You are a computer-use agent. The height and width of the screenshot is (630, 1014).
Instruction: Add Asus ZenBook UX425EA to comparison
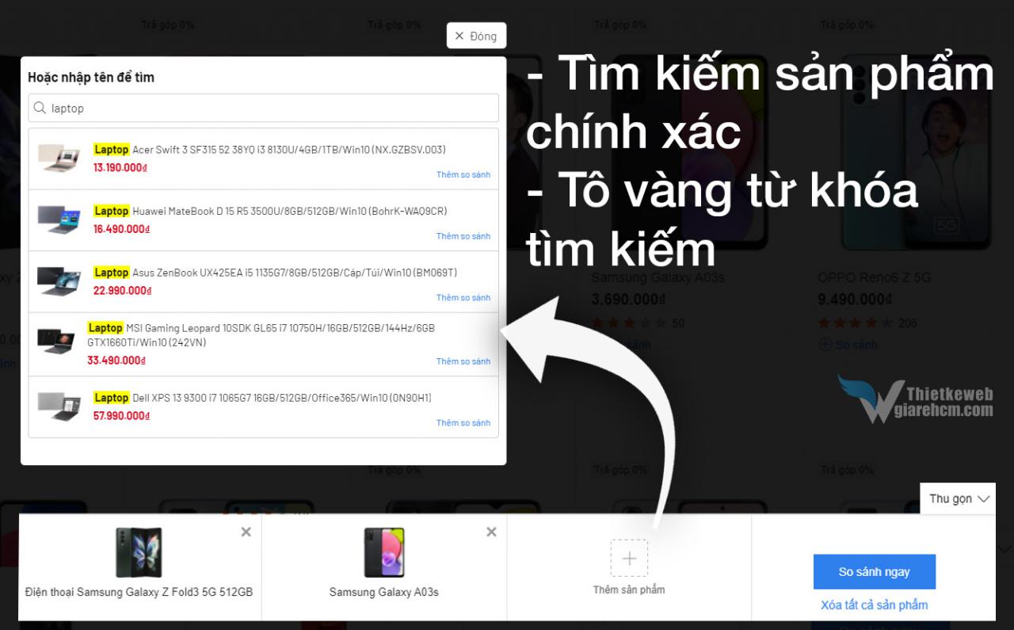[463, 298]
